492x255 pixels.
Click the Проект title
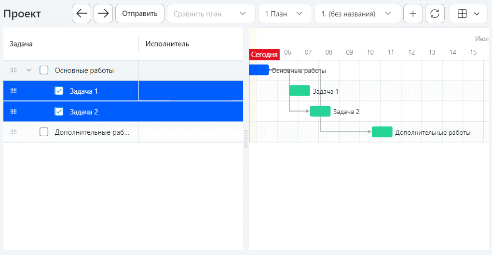coord(22,14)
